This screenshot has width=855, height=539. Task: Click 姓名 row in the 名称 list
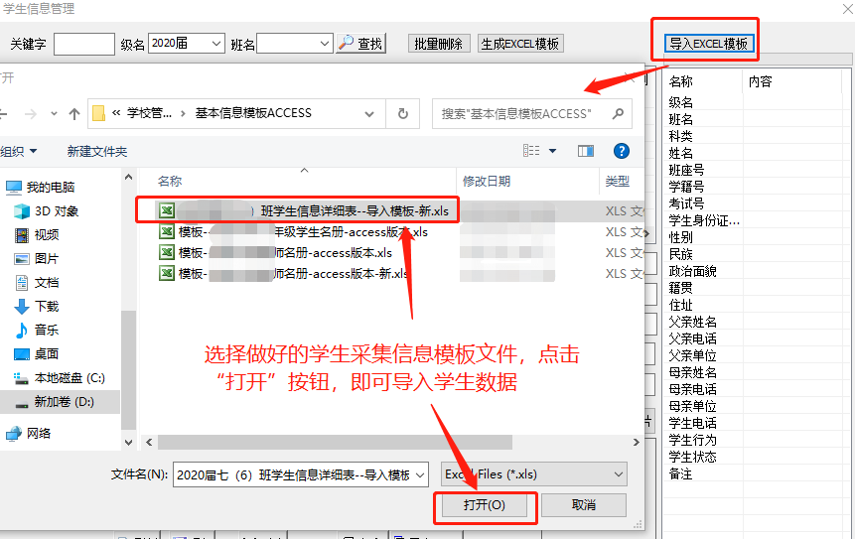681,153
